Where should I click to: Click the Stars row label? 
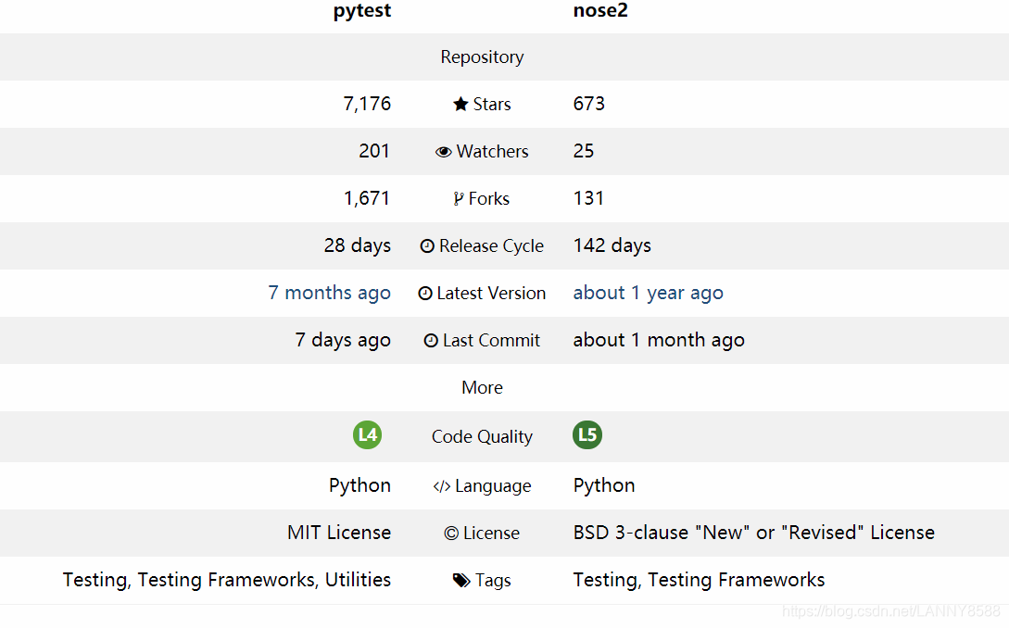(x=492, y=105)
